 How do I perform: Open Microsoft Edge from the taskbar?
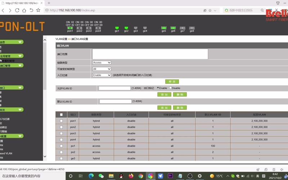pos(91,176)
